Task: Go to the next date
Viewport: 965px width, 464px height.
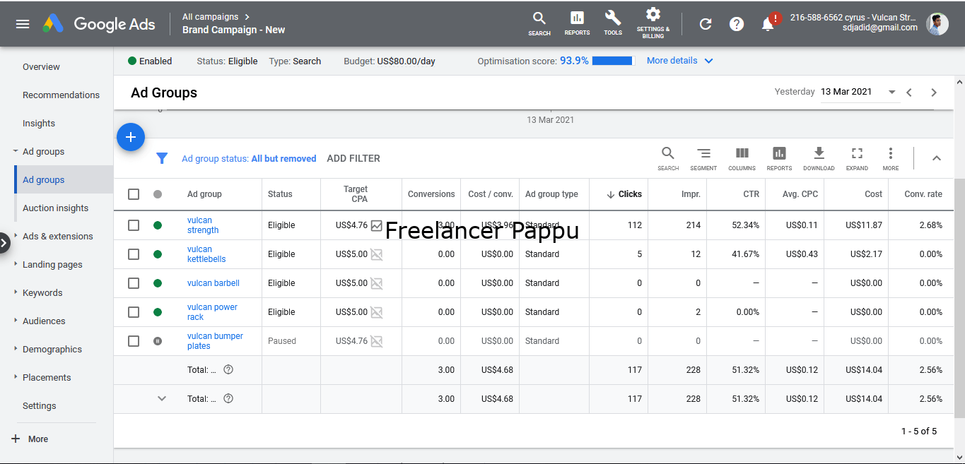Action: [934, 93]
